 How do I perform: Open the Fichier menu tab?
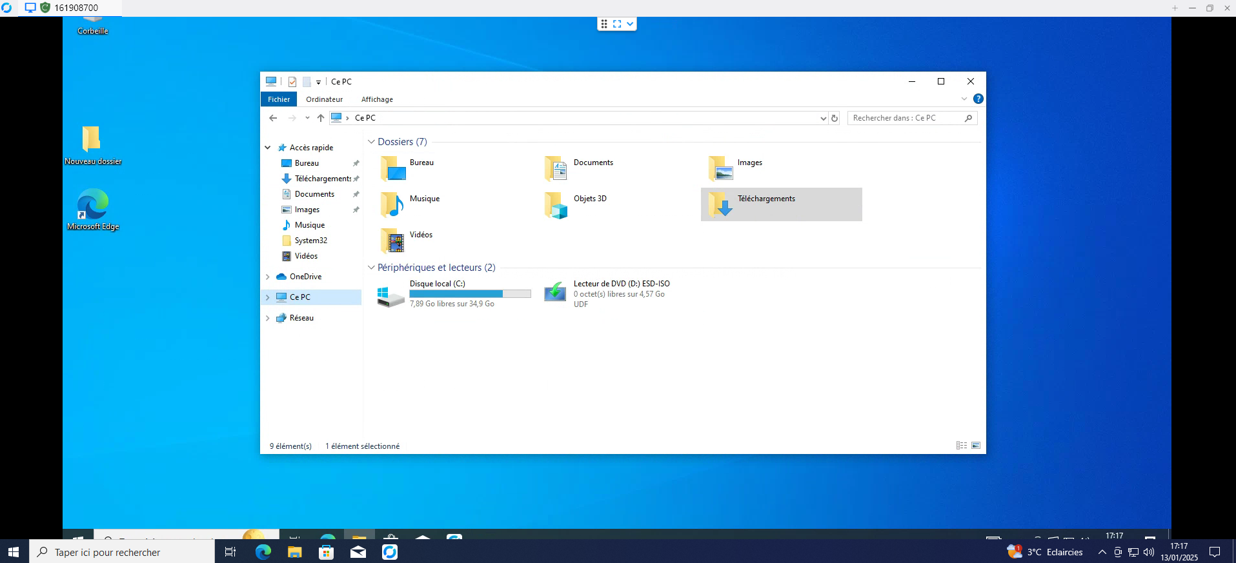pyautogui.click(x=279, y=99)
